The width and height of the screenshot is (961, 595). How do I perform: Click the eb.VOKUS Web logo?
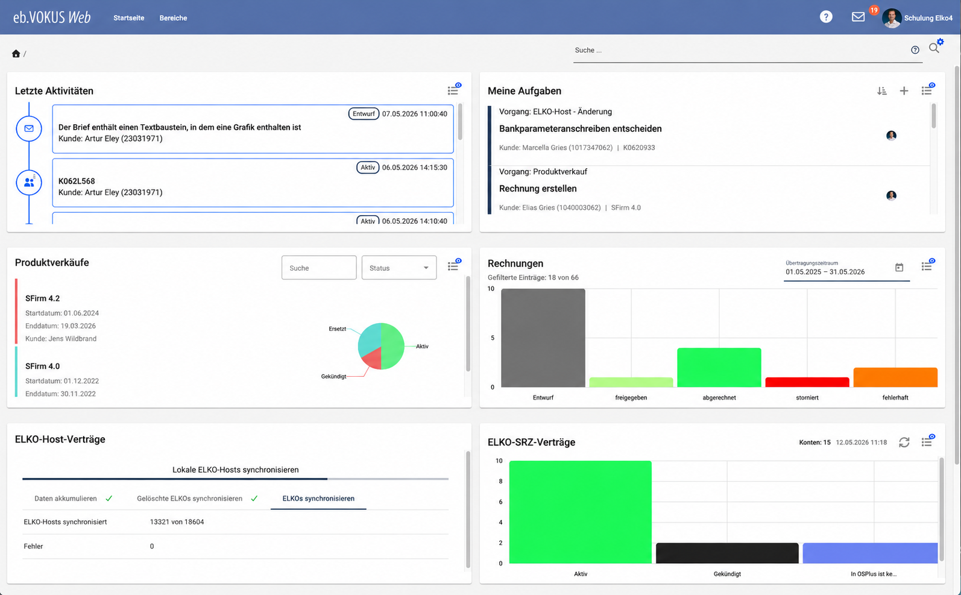pyautogui.click(x=52, y=17)
